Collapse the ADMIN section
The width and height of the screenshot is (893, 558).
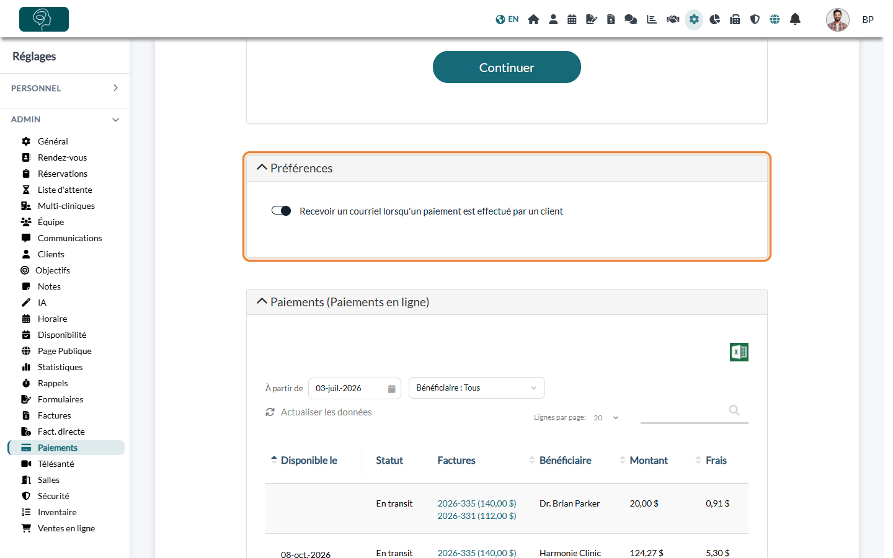tap(64, 119)
